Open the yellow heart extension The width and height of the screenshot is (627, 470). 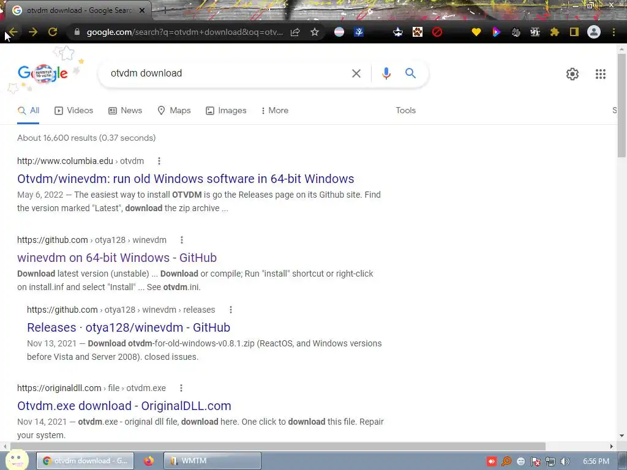point(476,32)
